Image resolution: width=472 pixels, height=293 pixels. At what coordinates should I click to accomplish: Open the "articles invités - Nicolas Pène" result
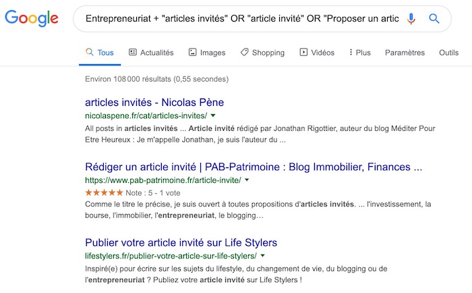pos(154,103)
